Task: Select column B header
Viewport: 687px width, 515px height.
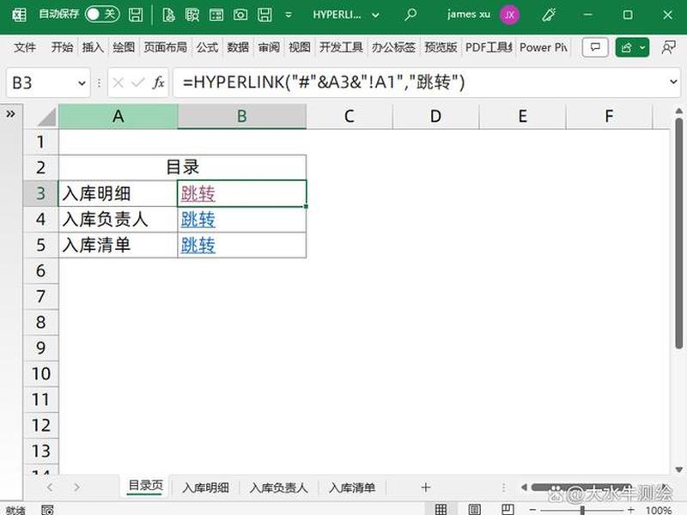Action: point(242,117)
